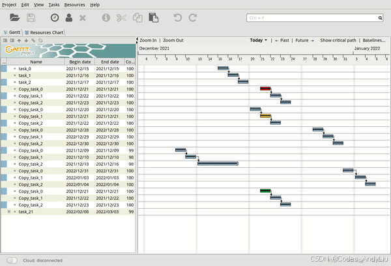Open the Help menu

point(94,5)
